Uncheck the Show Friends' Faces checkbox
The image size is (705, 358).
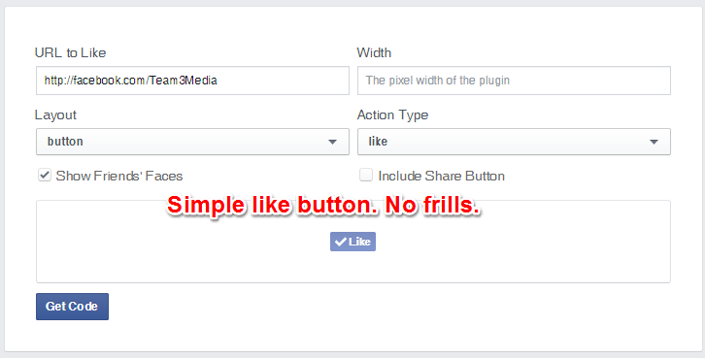coord(44,175)
